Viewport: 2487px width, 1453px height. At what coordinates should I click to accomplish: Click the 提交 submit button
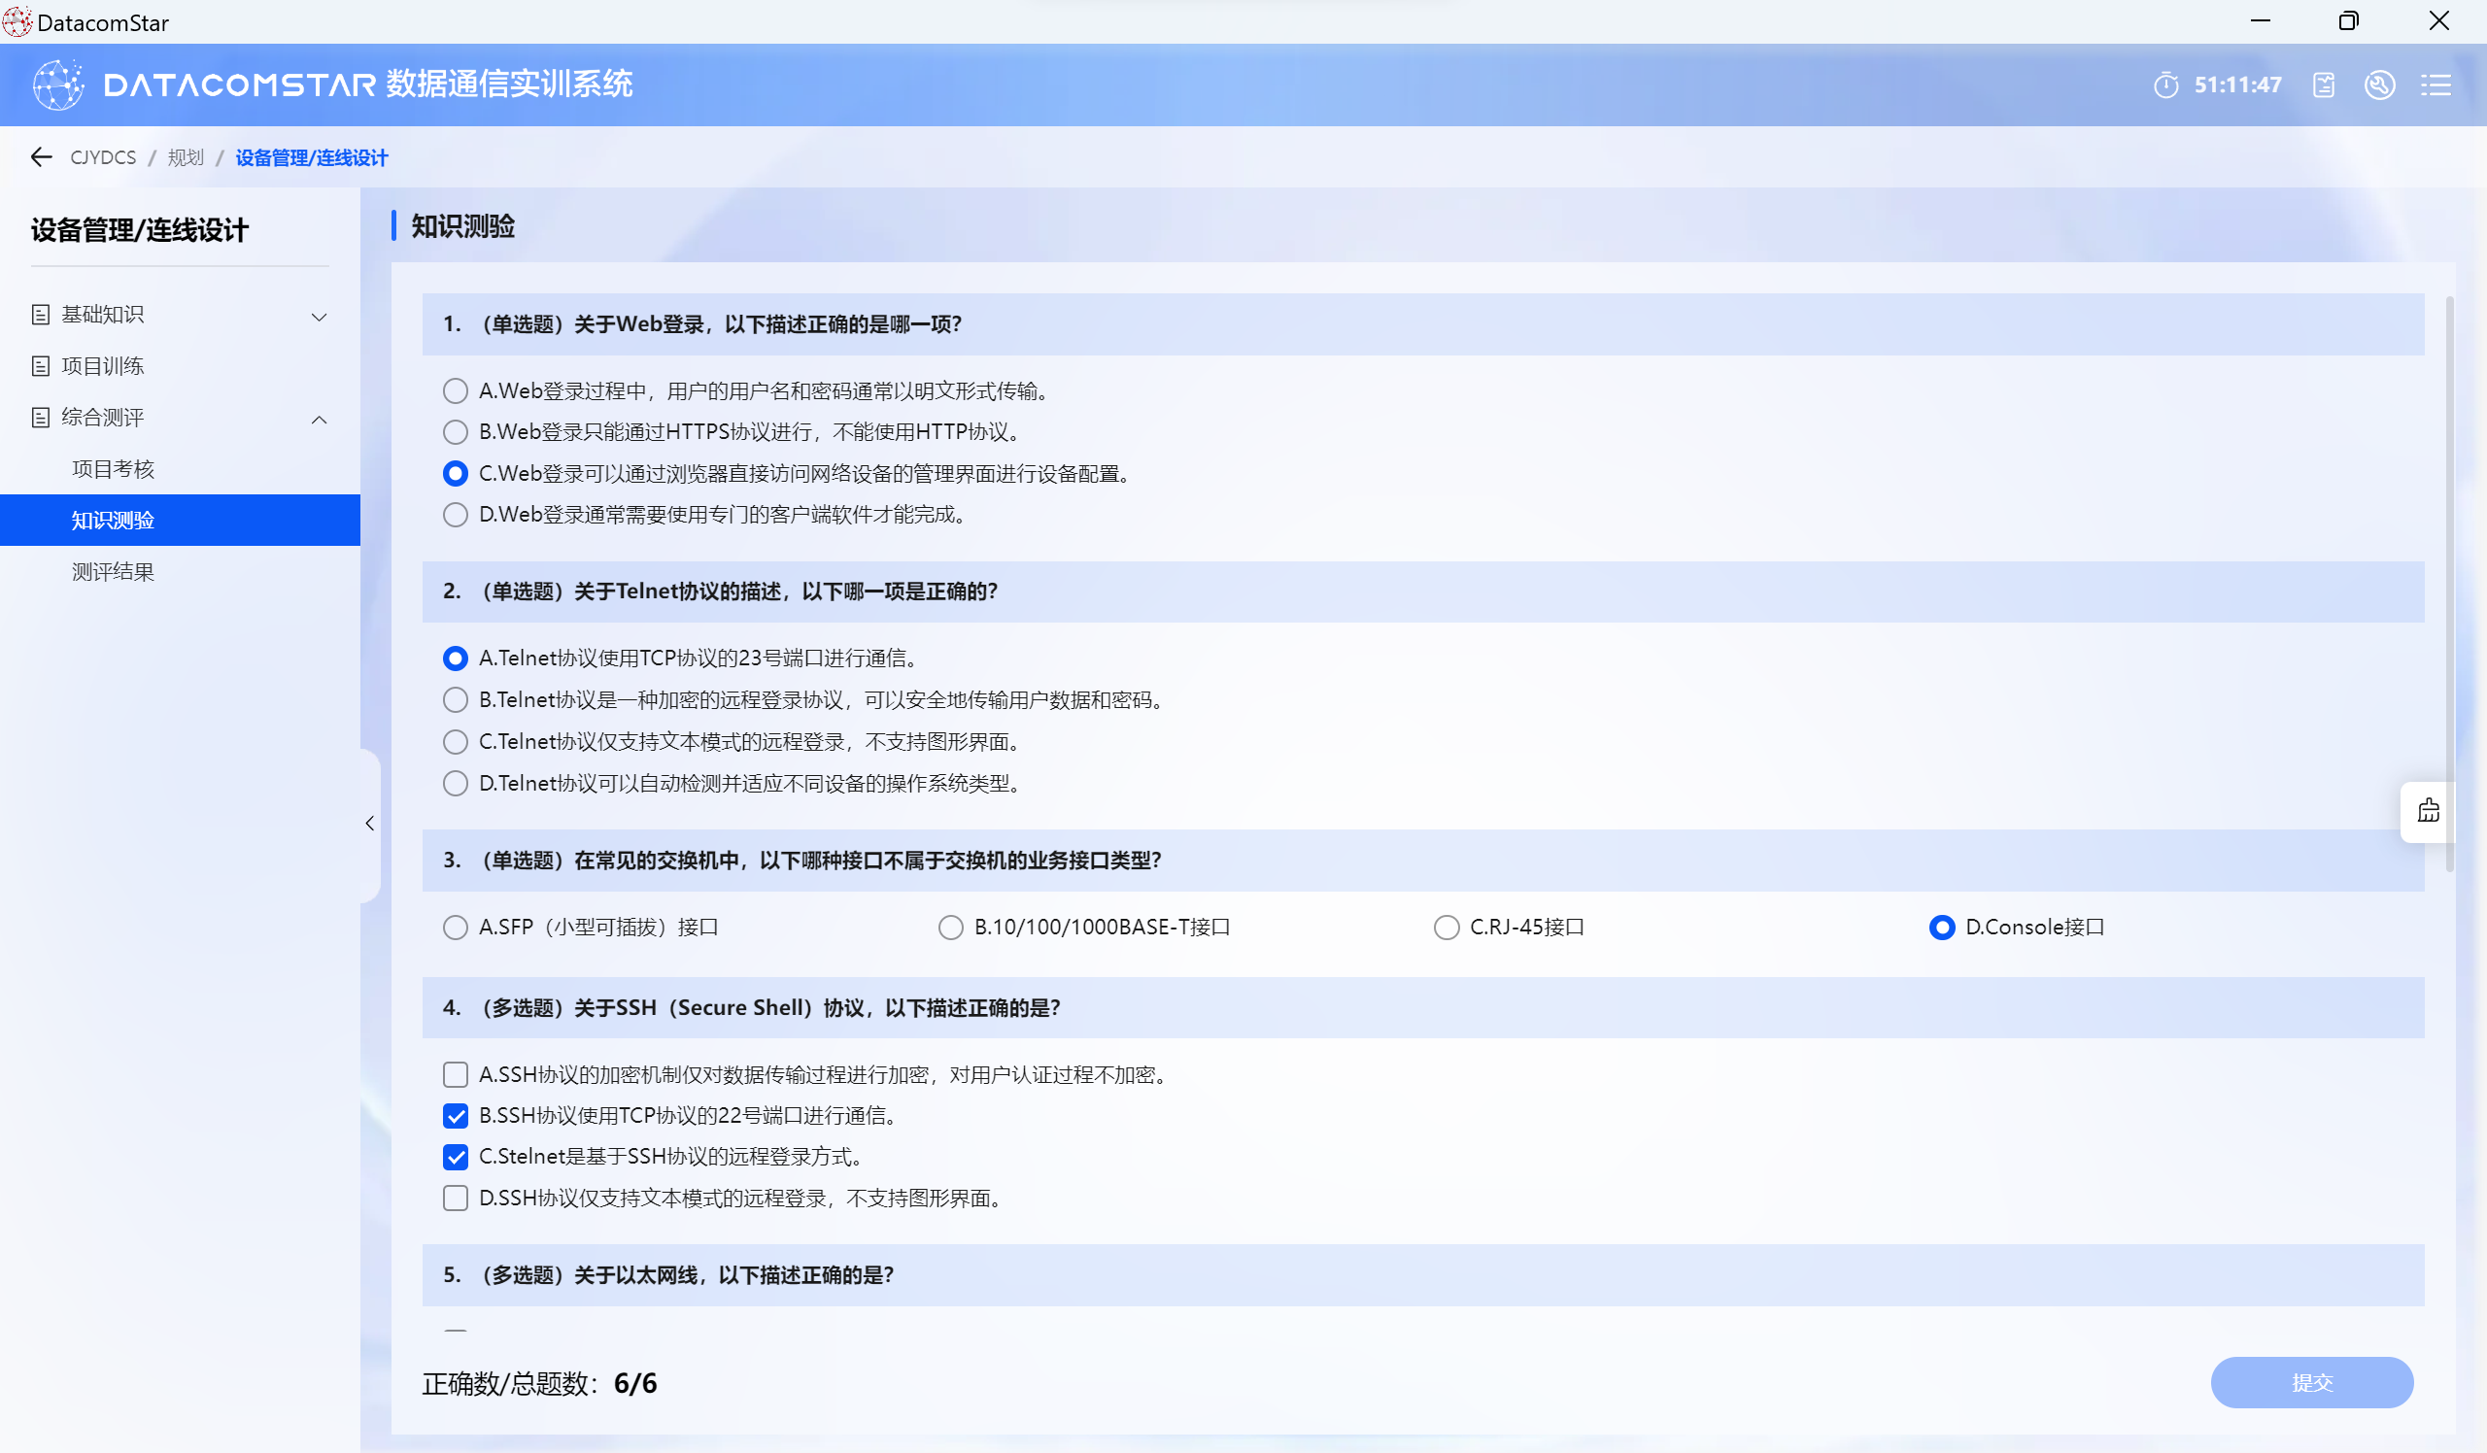[x=2311, y=1382]
